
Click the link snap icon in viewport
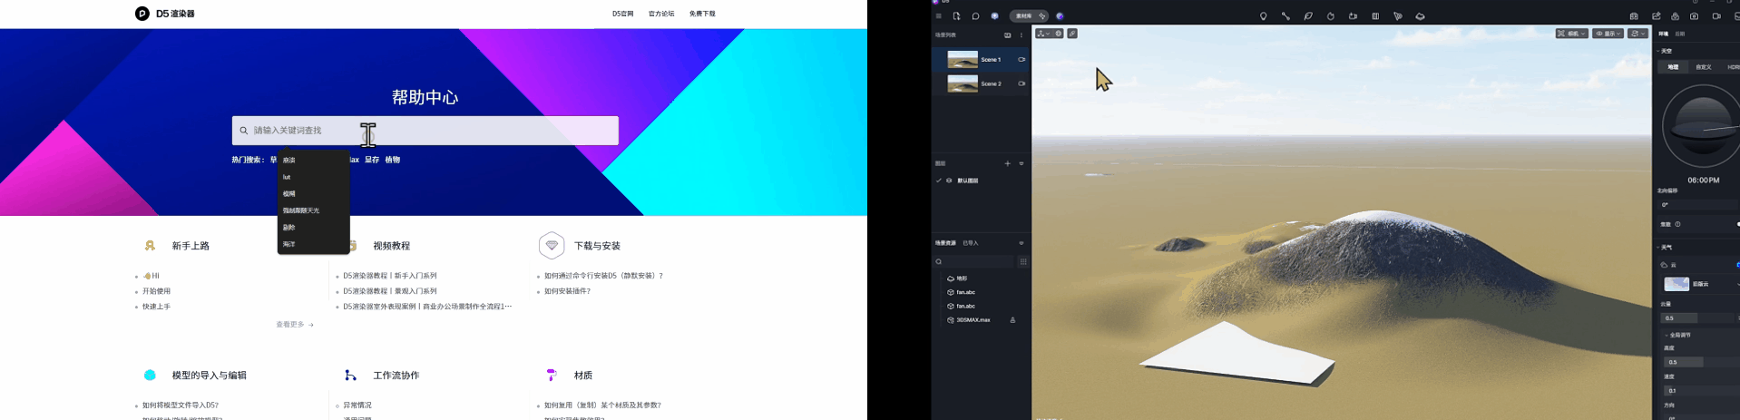(1072, 34)
